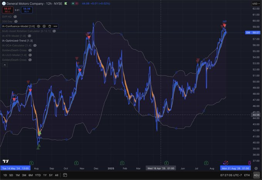This screenshot has width=262, height=180.
Task: Click the General Motors Company title text
Action: click(25, 3)
